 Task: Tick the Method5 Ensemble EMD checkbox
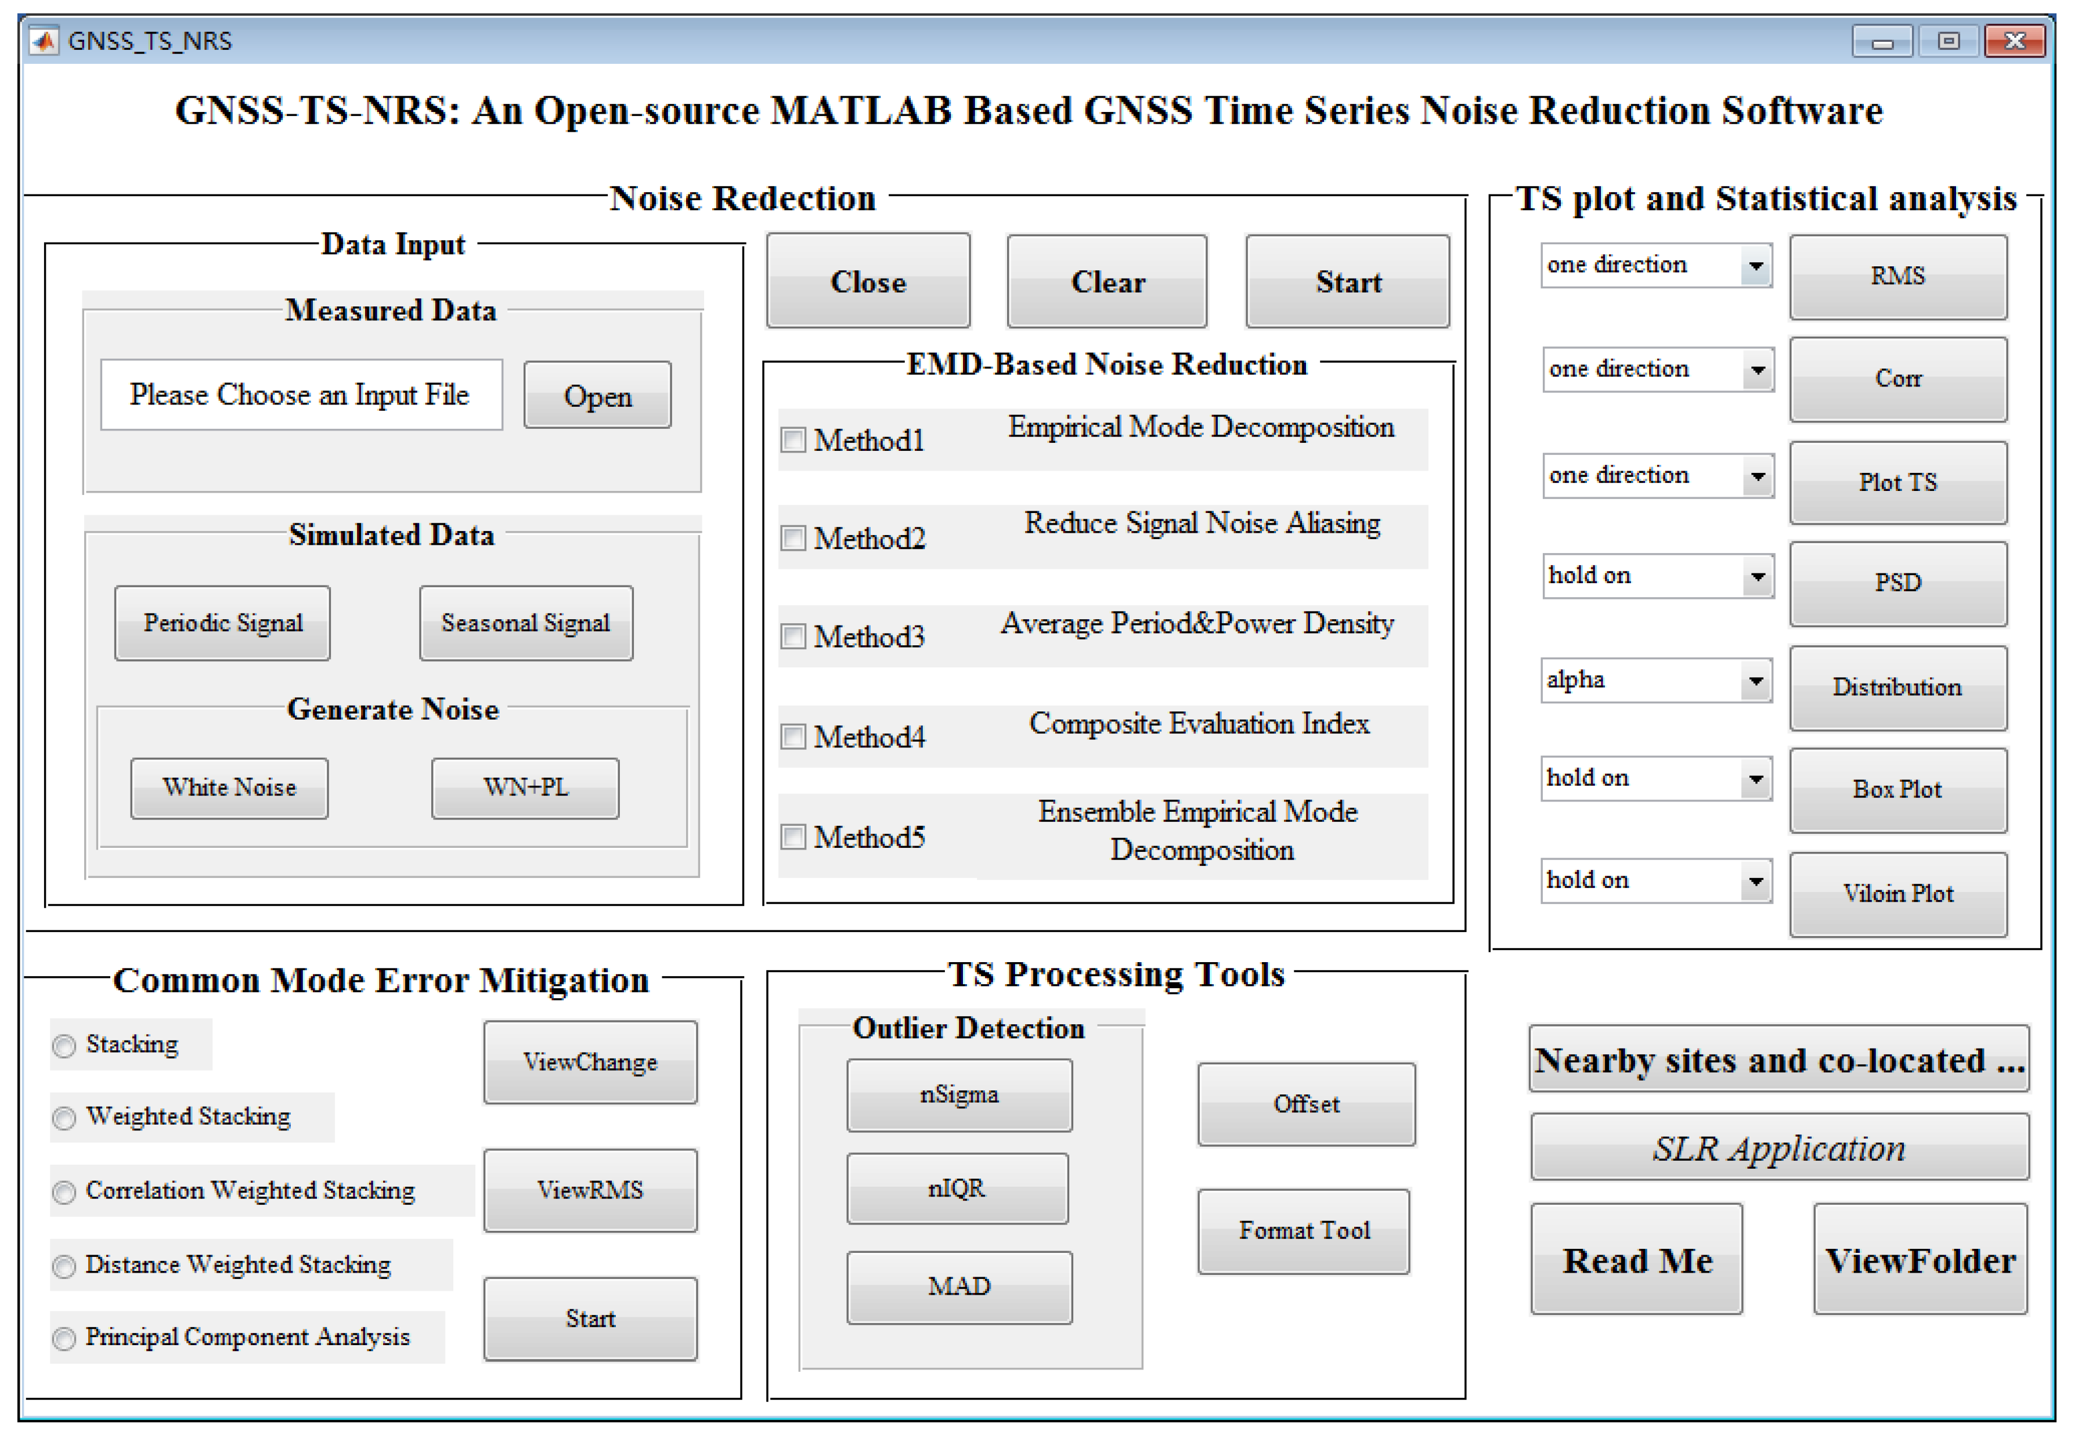click(793, 837)
